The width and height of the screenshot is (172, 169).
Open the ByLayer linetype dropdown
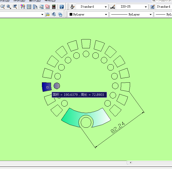150,14
